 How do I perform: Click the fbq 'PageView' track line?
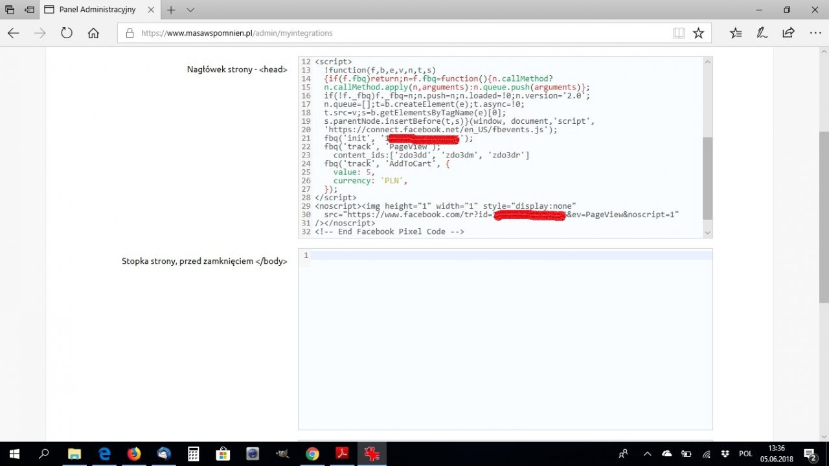point(382,147)
